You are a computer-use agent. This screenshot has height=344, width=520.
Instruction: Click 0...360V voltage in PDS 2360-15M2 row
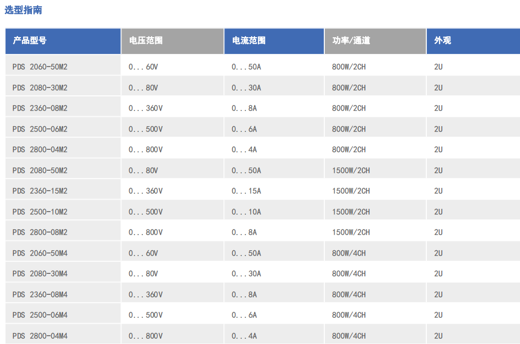pyautogui.click(x=145, y=191)
